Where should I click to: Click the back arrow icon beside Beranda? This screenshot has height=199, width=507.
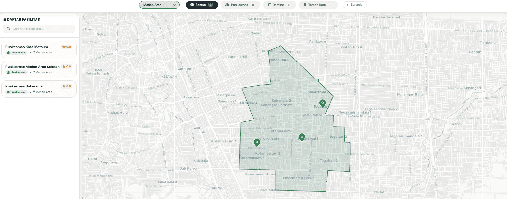pos(348,5)
